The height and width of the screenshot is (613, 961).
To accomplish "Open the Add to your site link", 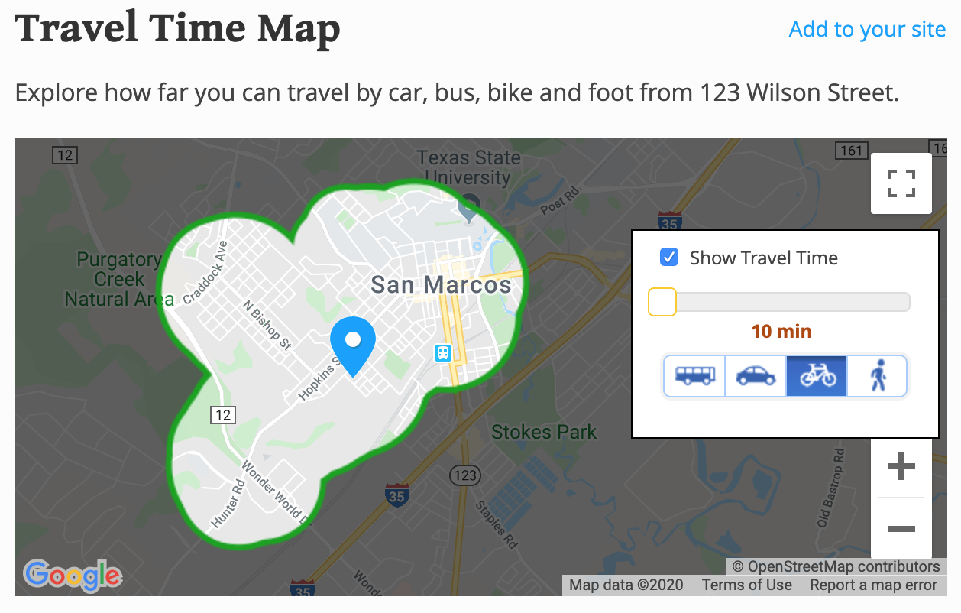I will [x=867, y=29].
